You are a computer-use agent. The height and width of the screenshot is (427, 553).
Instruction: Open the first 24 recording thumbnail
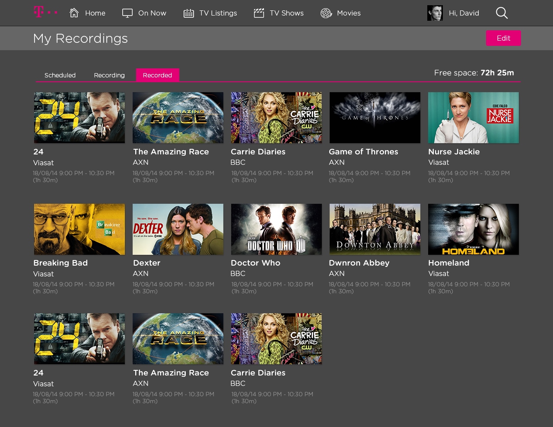79,118
